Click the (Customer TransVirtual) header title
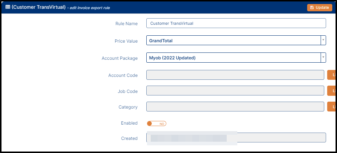Image resolution: width=337 pixels, height=153 pixels. [x=39, y=7]
